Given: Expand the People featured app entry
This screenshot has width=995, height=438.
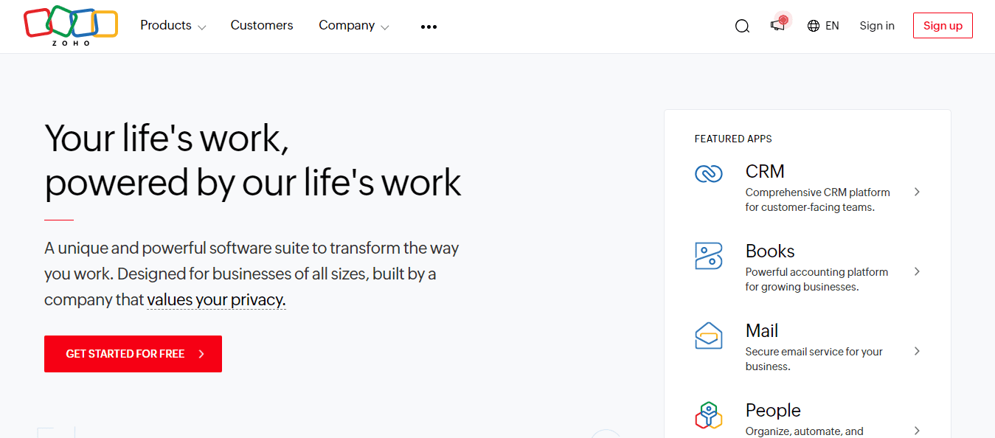Looking at the screenshot, I should (917, 431).
